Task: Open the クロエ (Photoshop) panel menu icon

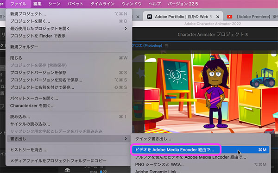Action: 166,46
